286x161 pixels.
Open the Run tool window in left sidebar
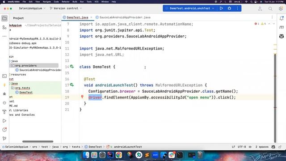tap(4, 121)
